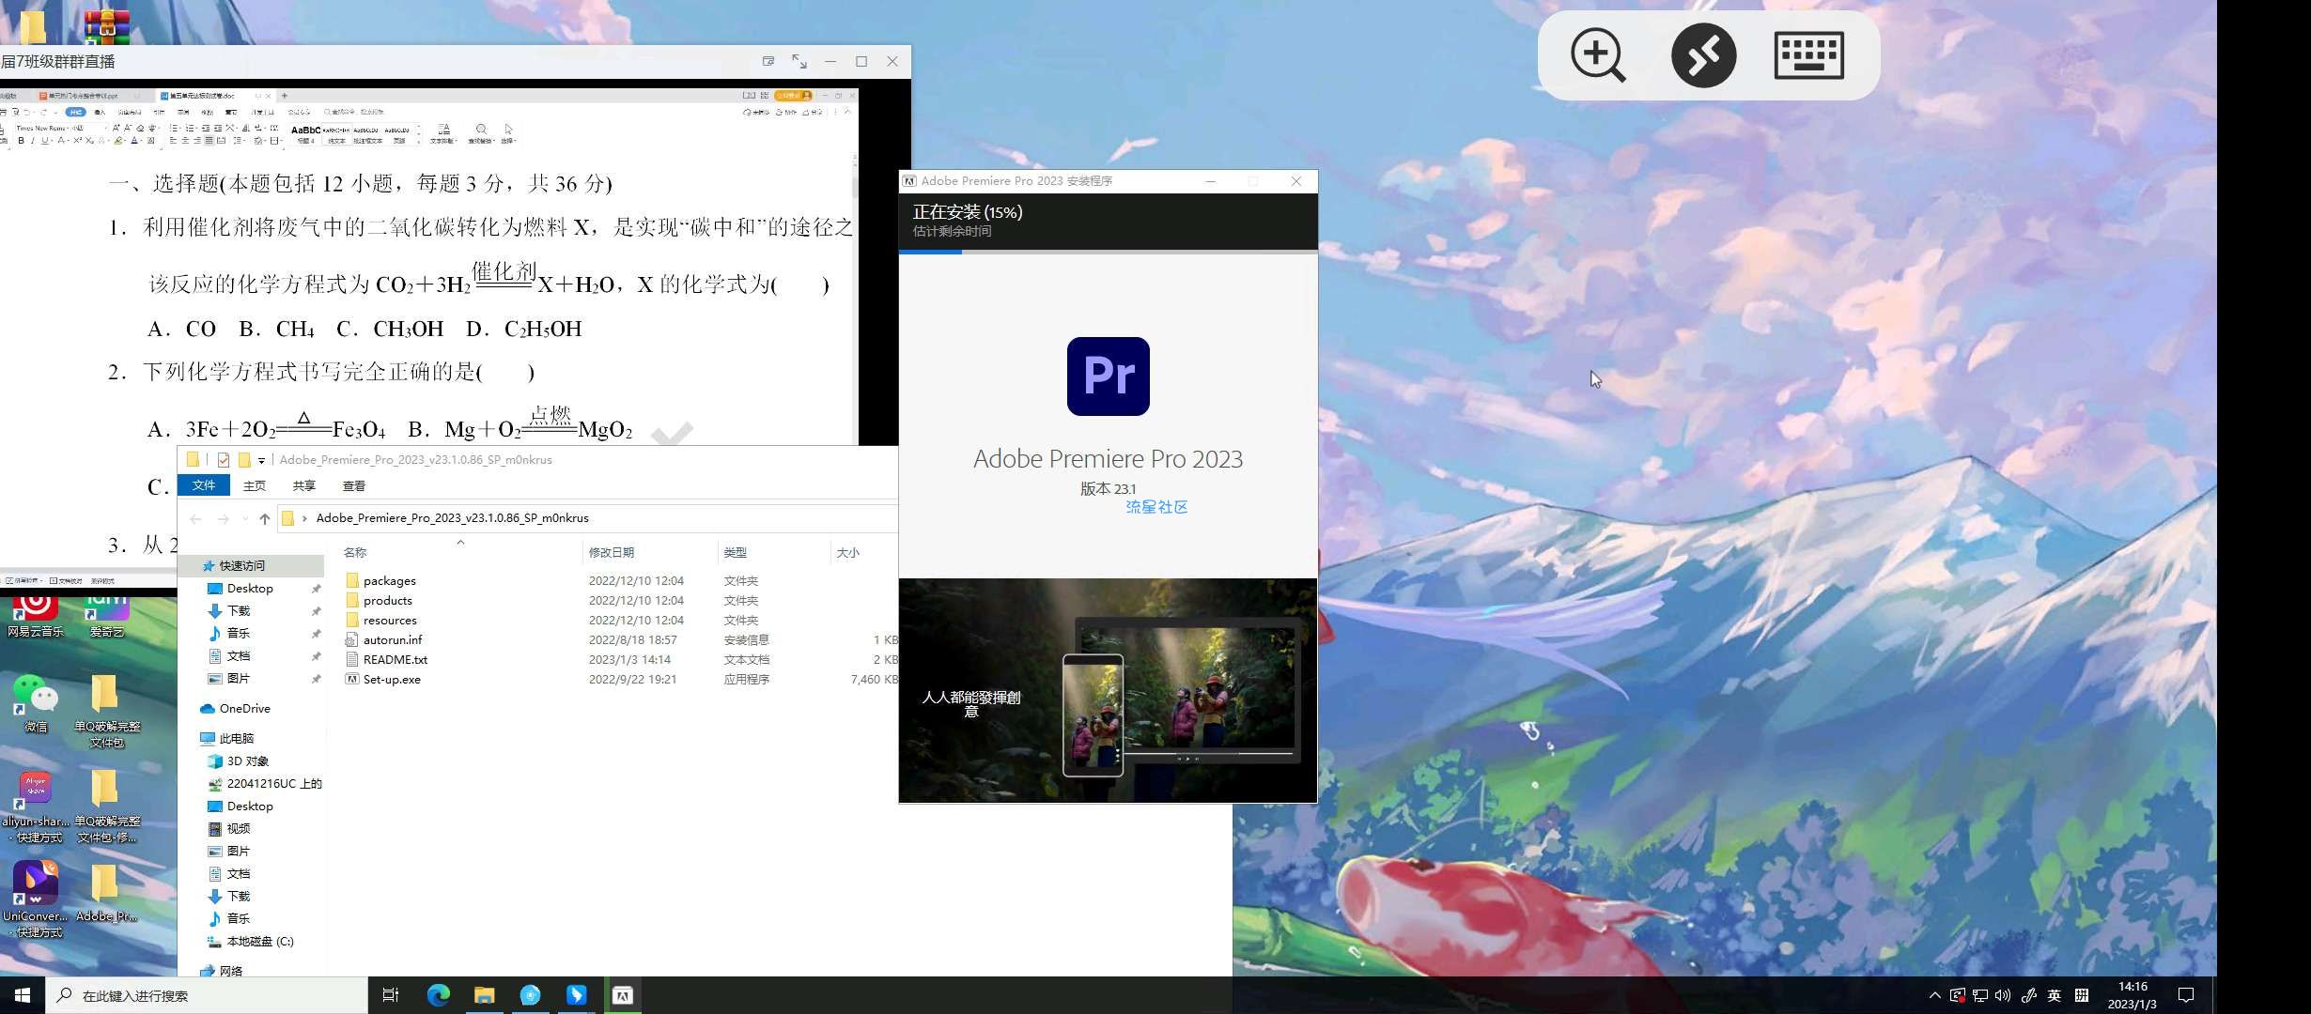Screen dimensions: 2311x1014
Task: Go up one folder level in Explorer
Action: coord(265,518)
